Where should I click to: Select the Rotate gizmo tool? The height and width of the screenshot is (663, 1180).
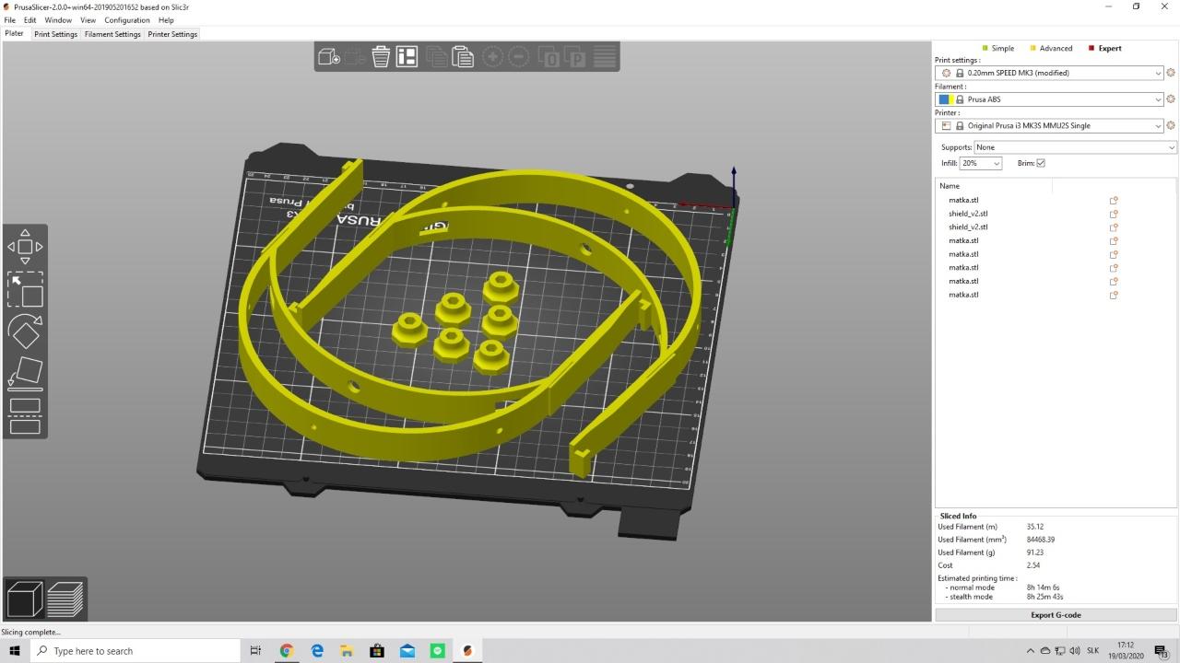tap(25, 331)
